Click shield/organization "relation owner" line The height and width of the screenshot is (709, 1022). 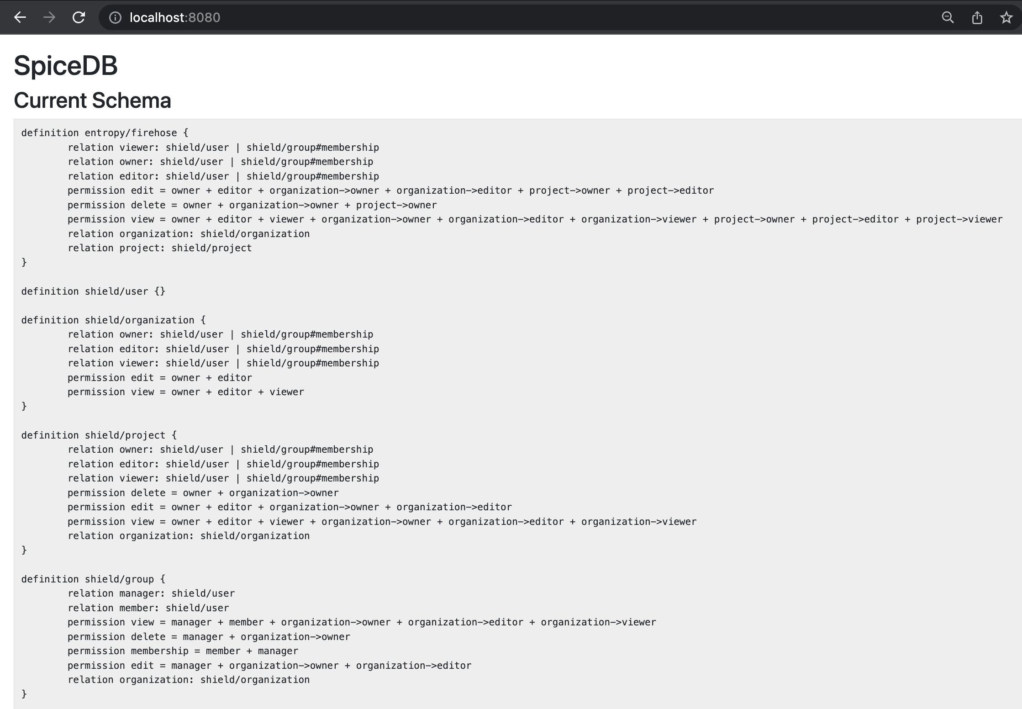[221, 334]
